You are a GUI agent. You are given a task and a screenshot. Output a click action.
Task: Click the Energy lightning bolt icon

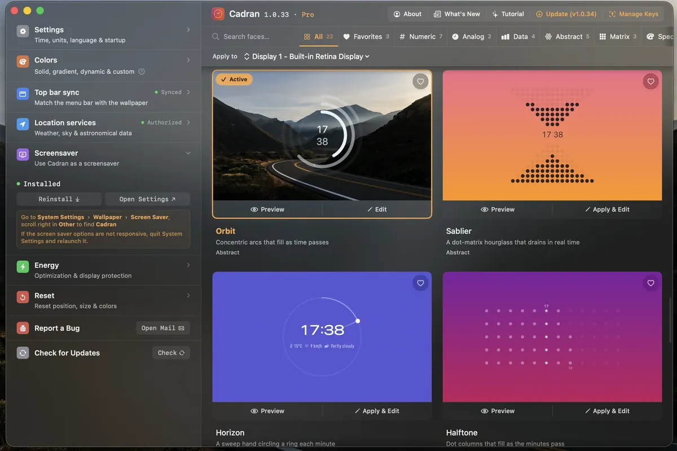(x=23, y=267)
